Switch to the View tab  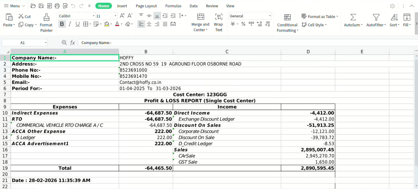point(230,6)
